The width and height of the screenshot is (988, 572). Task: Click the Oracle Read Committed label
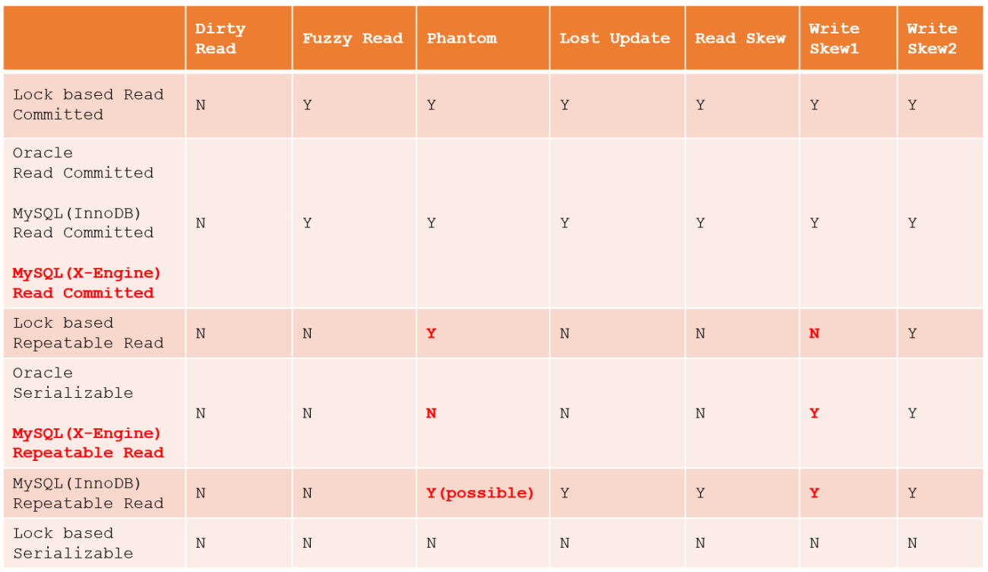click(x=83, y=163)
